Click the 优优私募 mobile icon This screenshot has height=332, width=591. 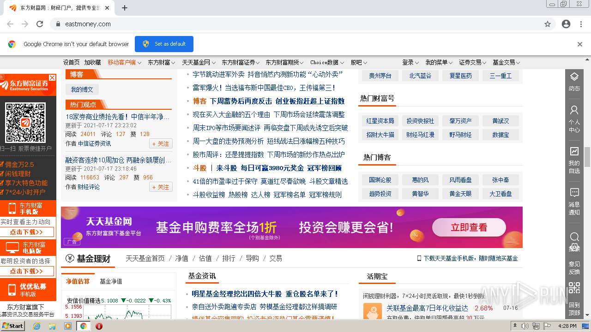point(11,290)
